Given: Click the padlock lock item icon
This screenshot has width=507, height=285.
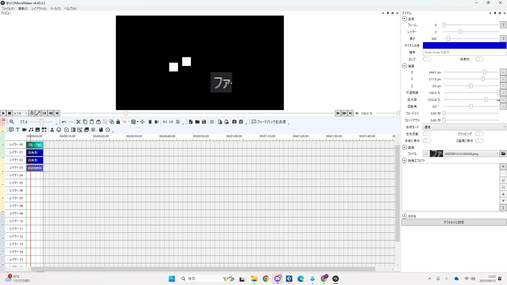Looking at the screenshot, I should pyautogui.click(x=118, y=122).
